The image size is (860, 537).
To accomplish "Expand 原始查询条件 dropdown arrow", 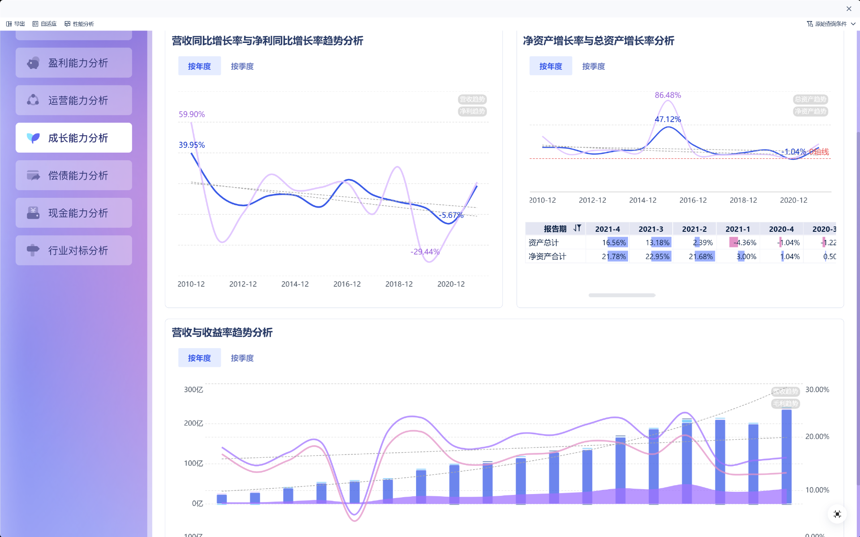I will (853, 24).
